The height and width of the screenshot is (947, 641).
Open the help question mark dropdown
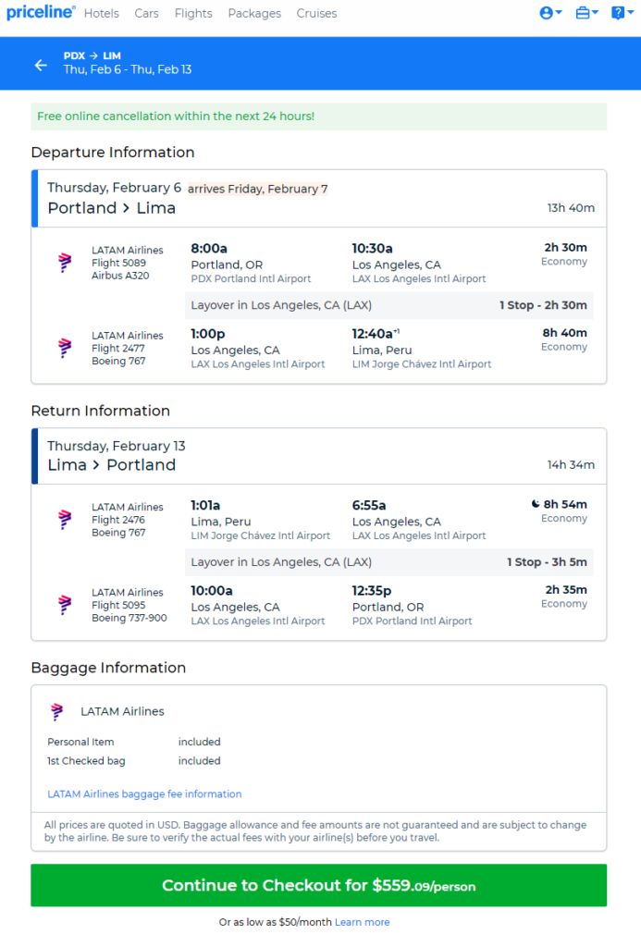(x=622, y=13)
